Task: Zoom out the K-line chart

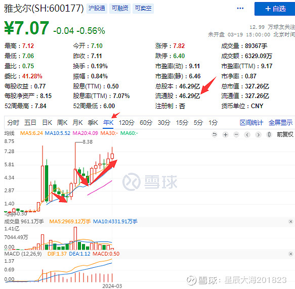Action: click(236, 134)
